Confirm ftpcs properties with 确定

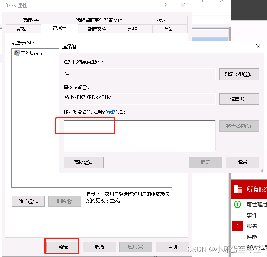tap(63, 247)
